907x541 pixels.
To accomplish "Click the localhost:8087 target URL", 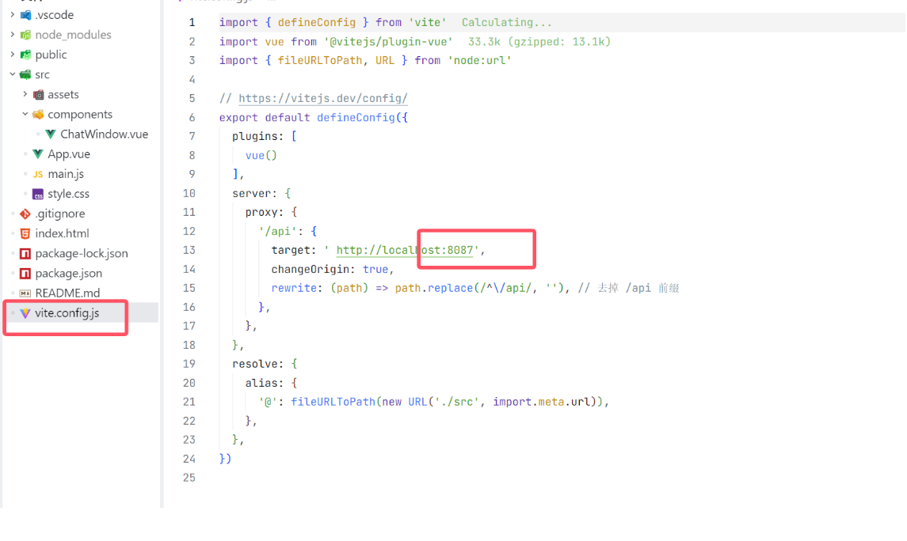I will click(x=406, y=251).
